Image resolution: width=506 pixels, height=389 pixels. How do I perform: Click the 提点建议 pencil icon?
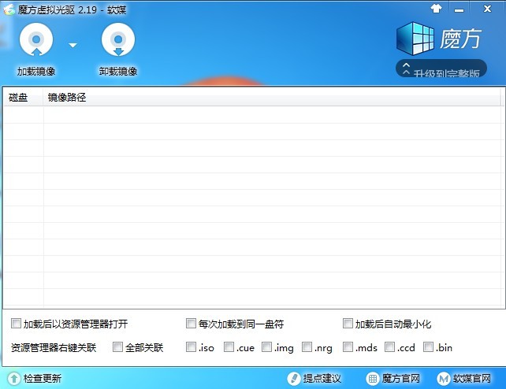point(294,379)
